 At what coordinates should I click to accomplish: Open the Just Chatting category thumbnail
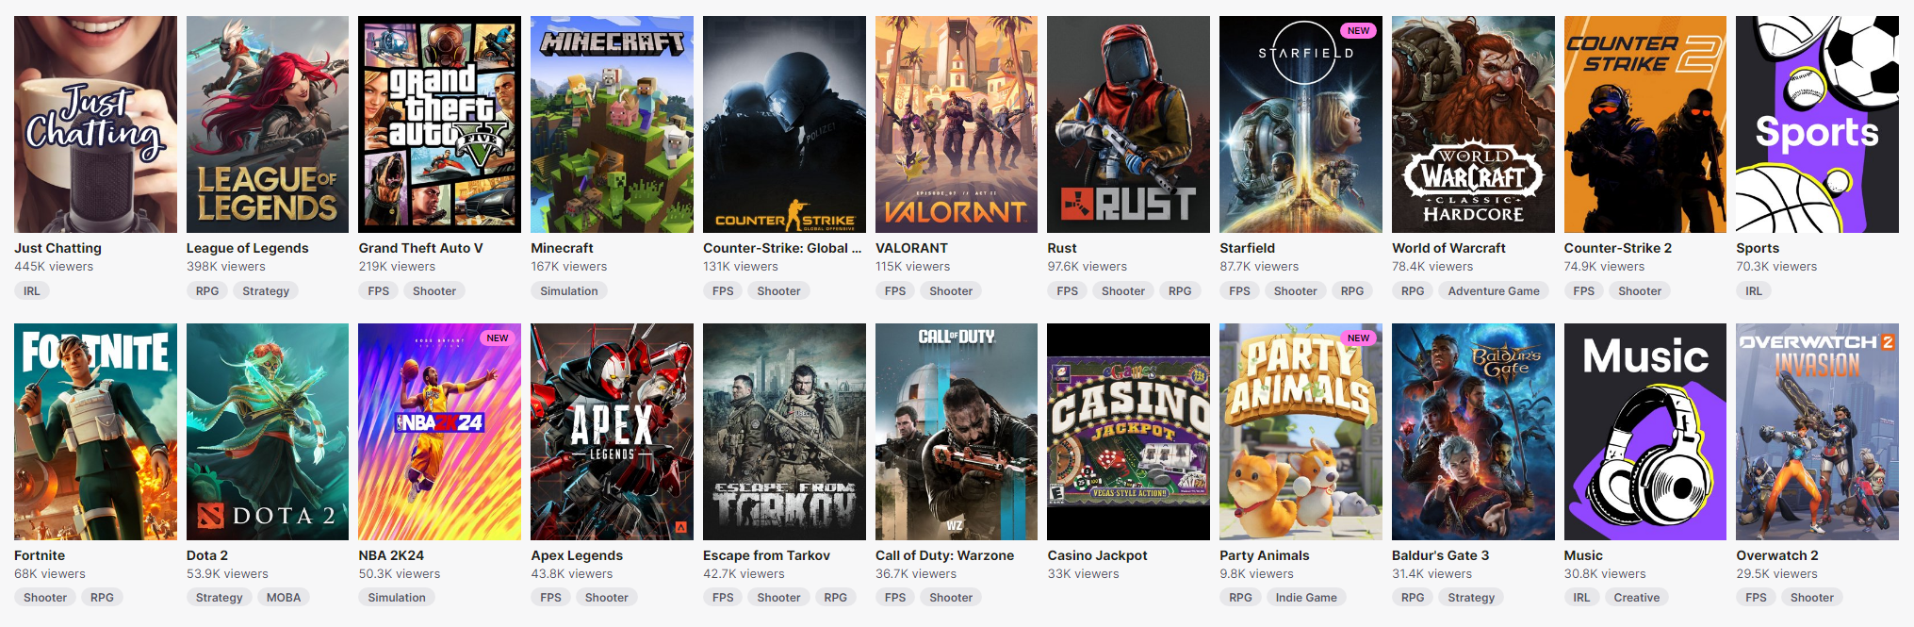coord(95,124)
